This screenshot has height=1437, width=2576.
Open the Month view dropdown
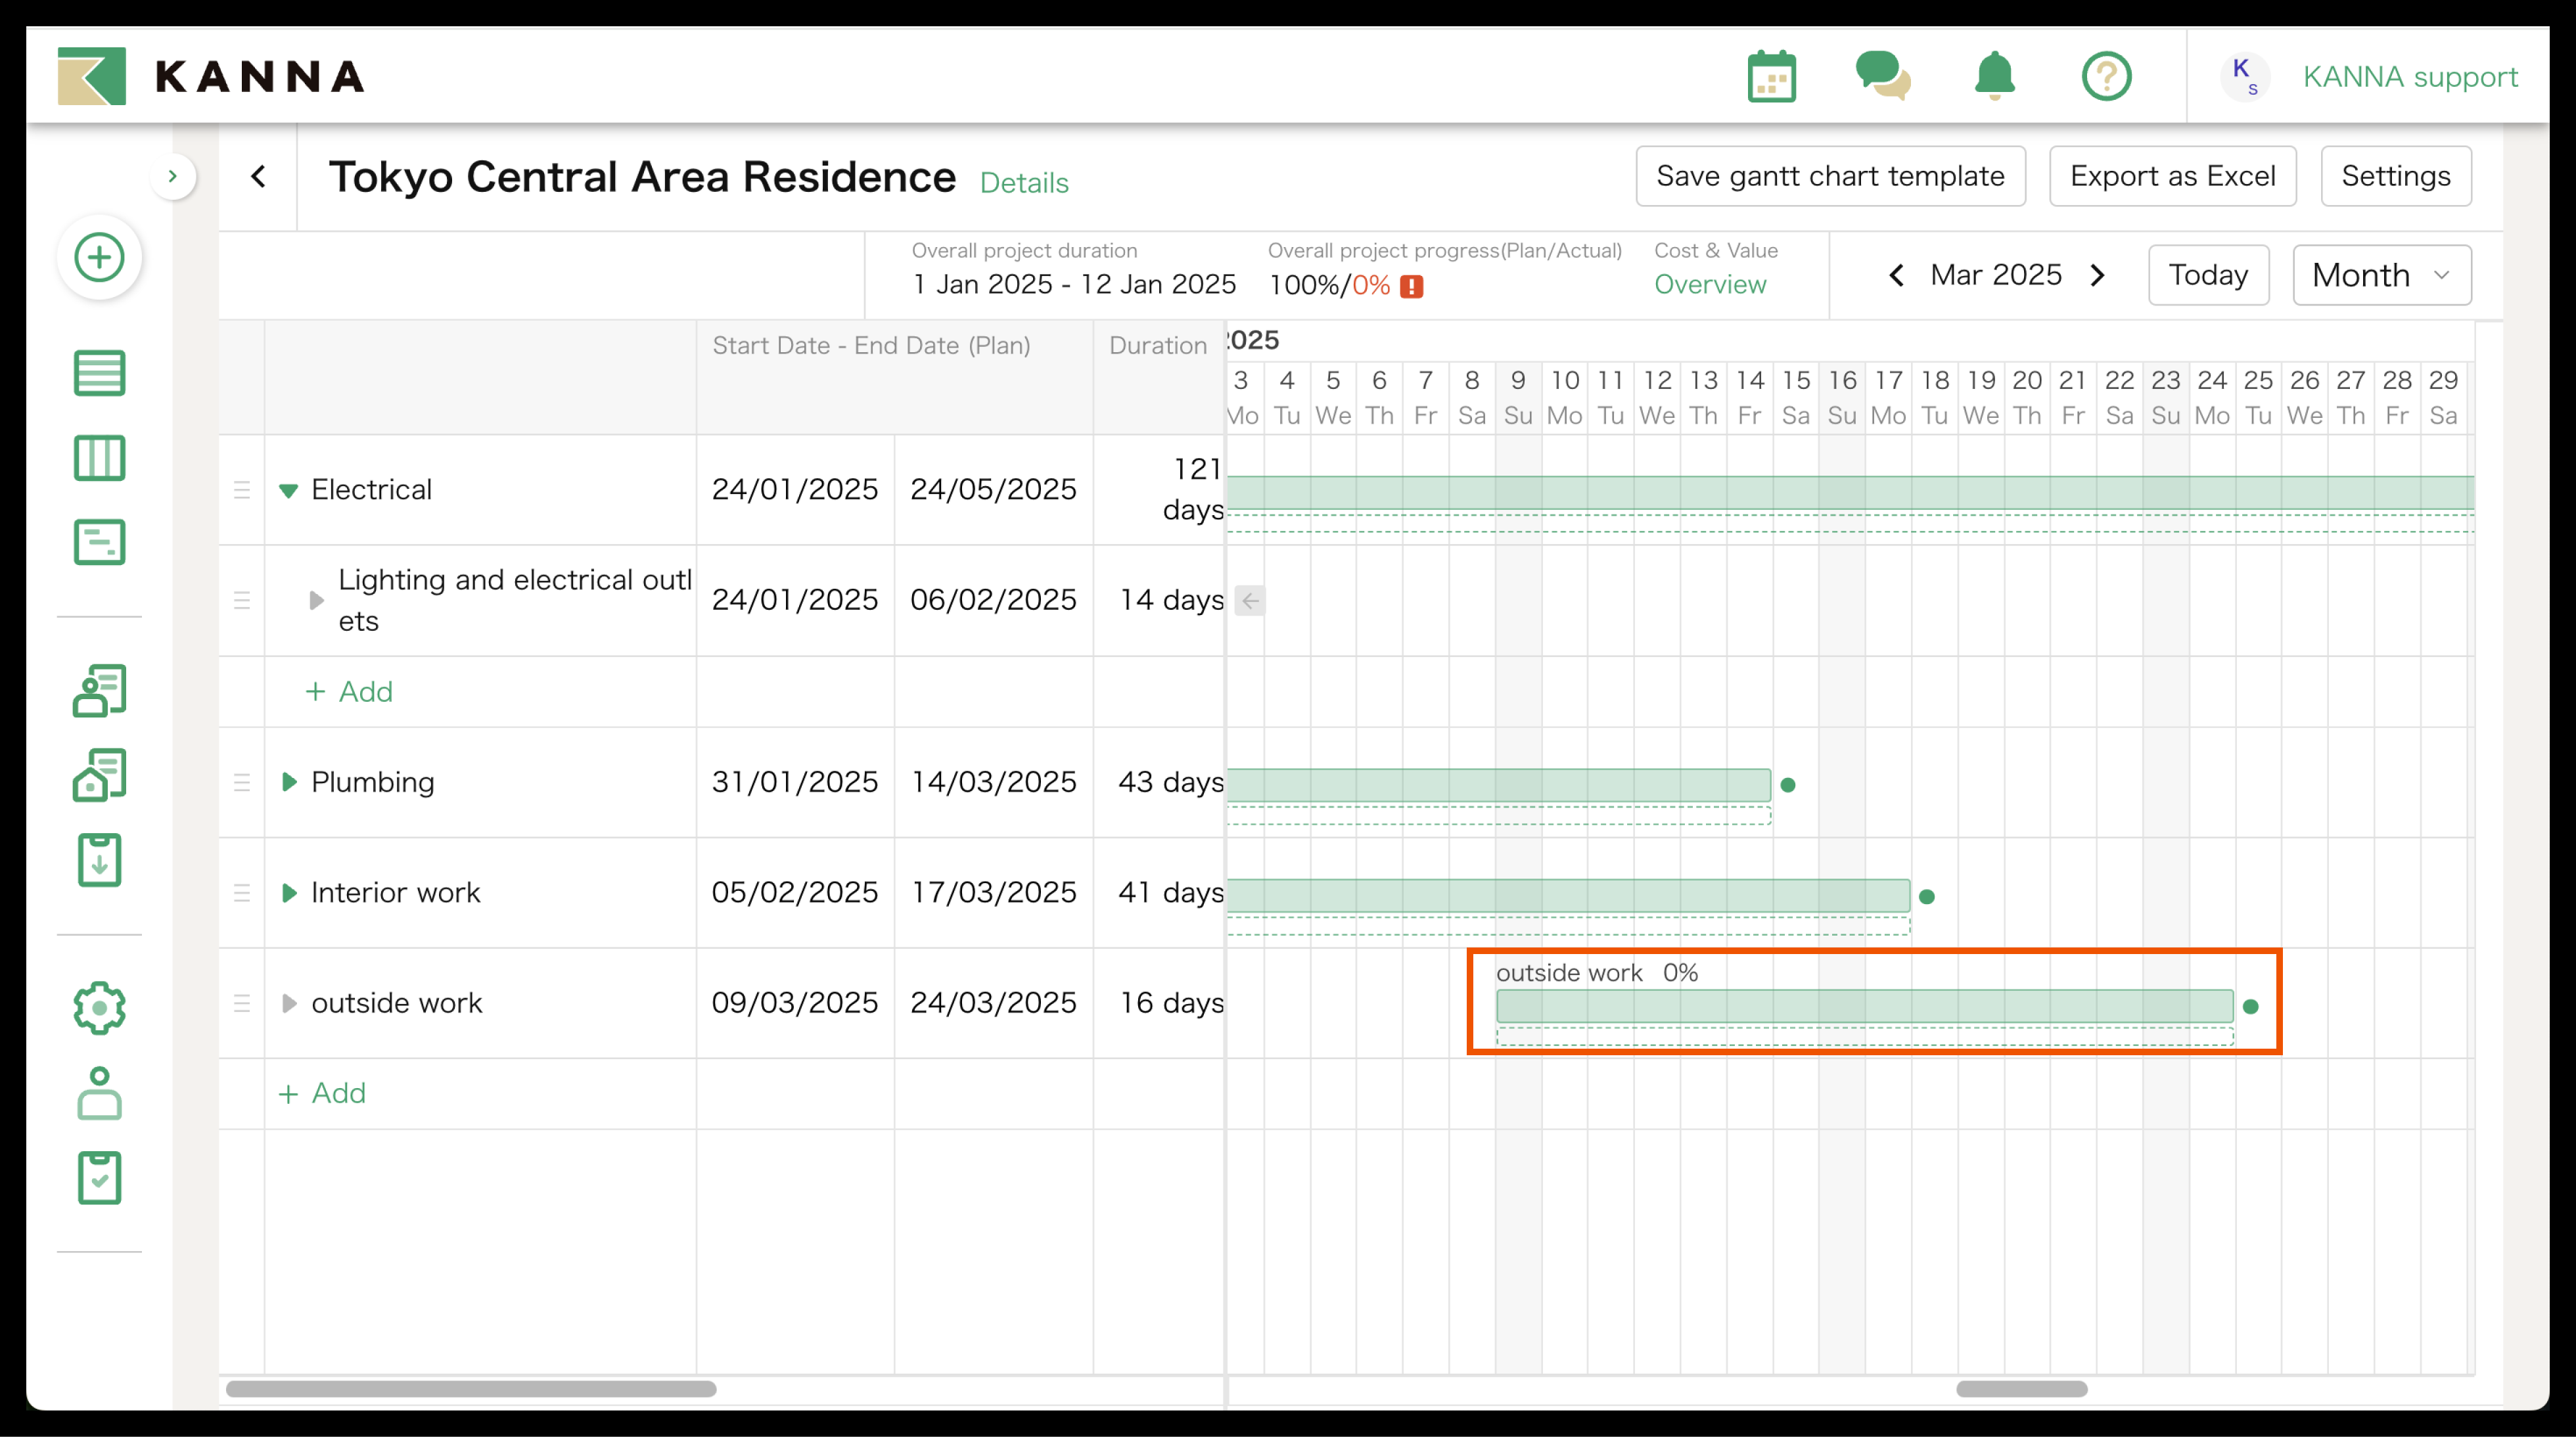point(2381,275)
